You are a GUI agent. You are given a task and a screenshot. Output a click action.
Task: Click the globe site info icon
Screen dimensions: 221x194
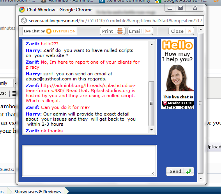click(x=24, y=21)
